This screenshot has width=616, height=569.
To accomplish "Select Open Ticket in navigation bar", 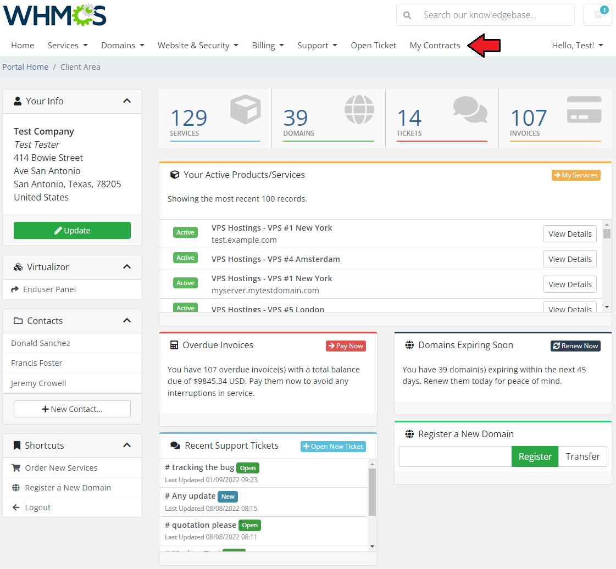I will (374, 46).
